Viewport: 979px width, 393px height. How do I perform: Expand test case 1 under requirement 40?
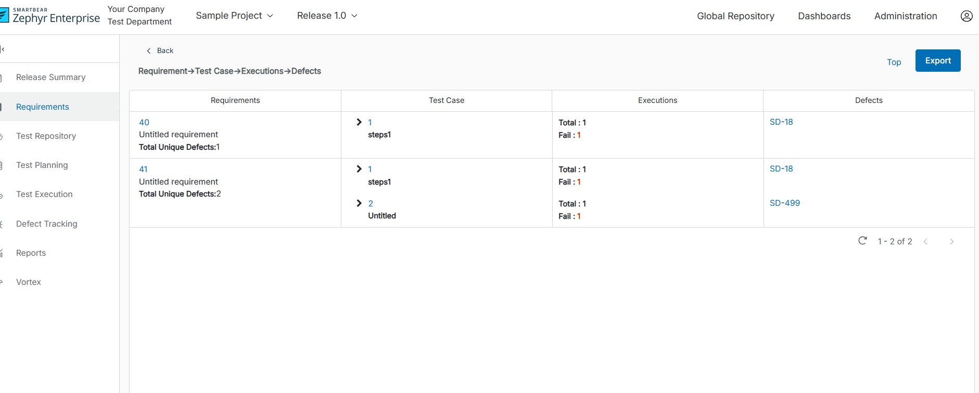[x=359, y=122]
